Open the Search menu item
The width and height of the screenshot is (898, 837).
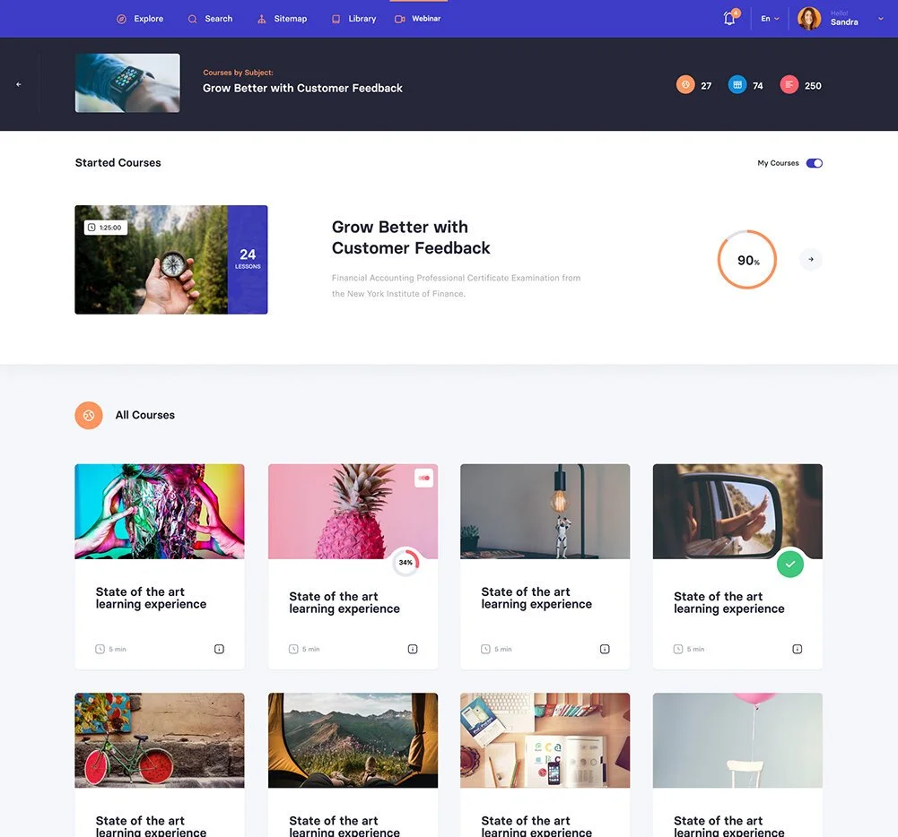(x=210, y=19)
